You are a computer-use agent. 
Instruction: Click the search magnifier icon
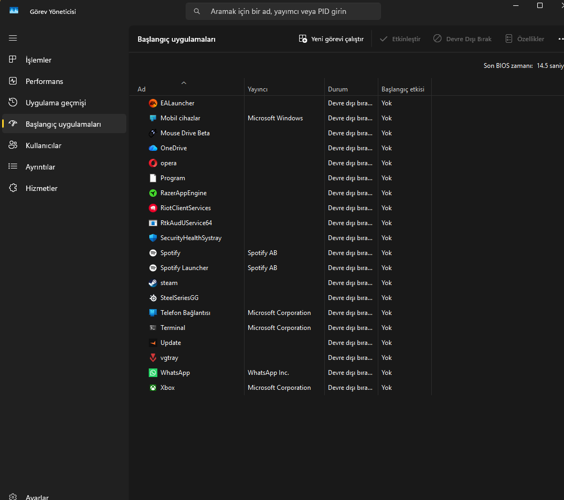click(x=197, y=12)
